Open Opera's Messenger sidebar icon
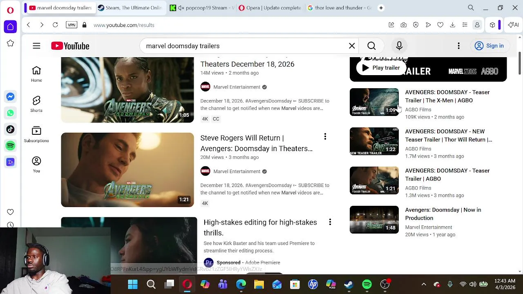Image resolution: width=523 pixels, height=294 pixels. pyautogui.click(x=10, y=96)
